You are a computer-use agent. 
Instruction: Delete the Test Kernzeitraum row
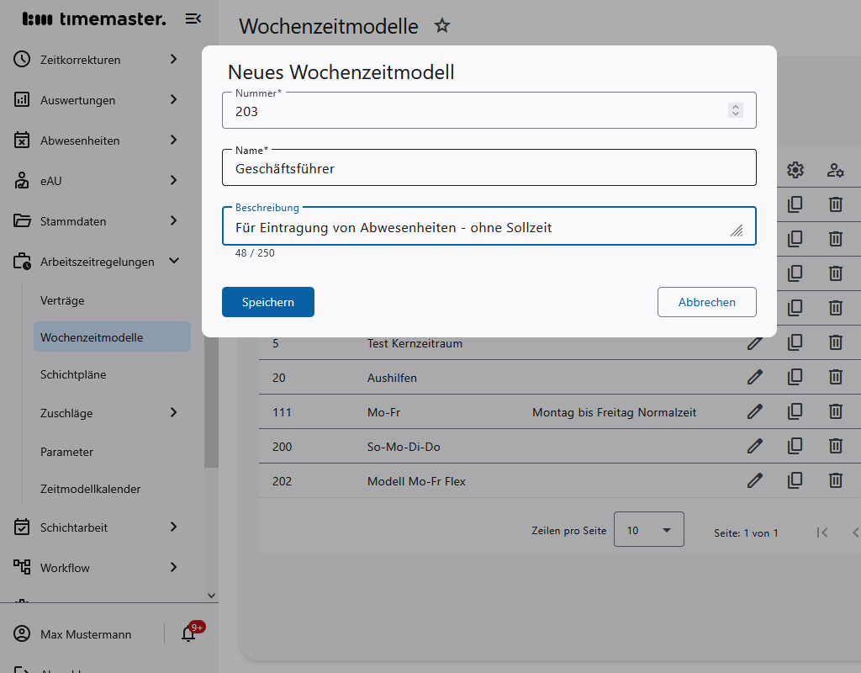click(835, 342)
